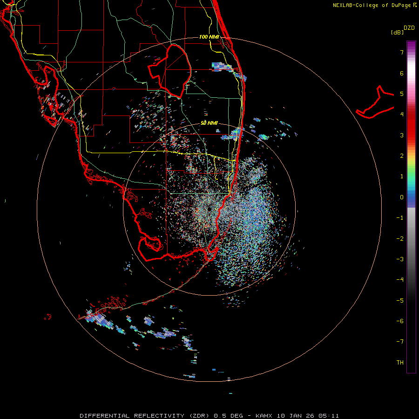The height and width of the screenshot is (419, 419).
Task: Click the '-7' value on color scale
Action: (x=400, y=342)
